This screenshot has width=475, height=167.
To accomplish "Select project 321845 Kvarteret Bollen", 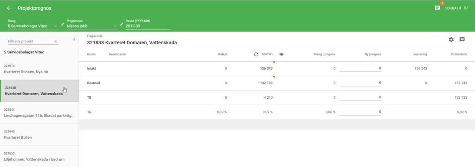I will point(39,134).
